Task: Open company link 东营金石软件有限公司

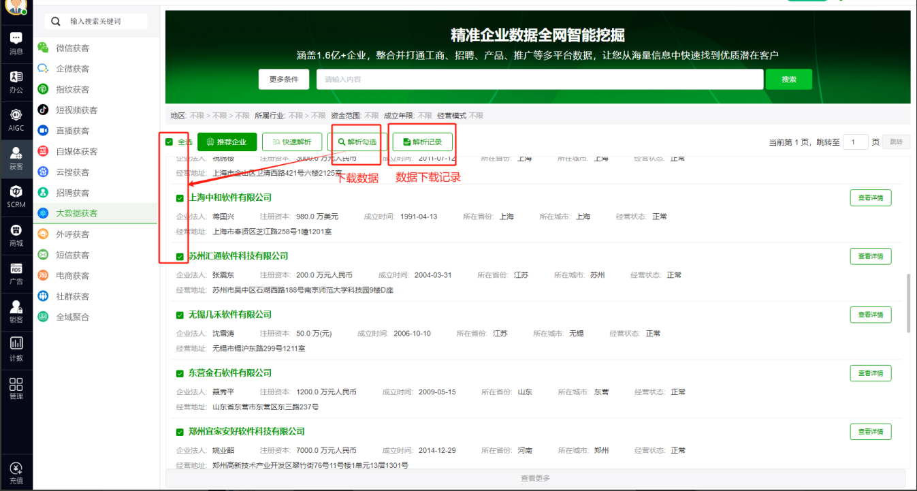Action: pyautogui.click(x=230, y=373)
